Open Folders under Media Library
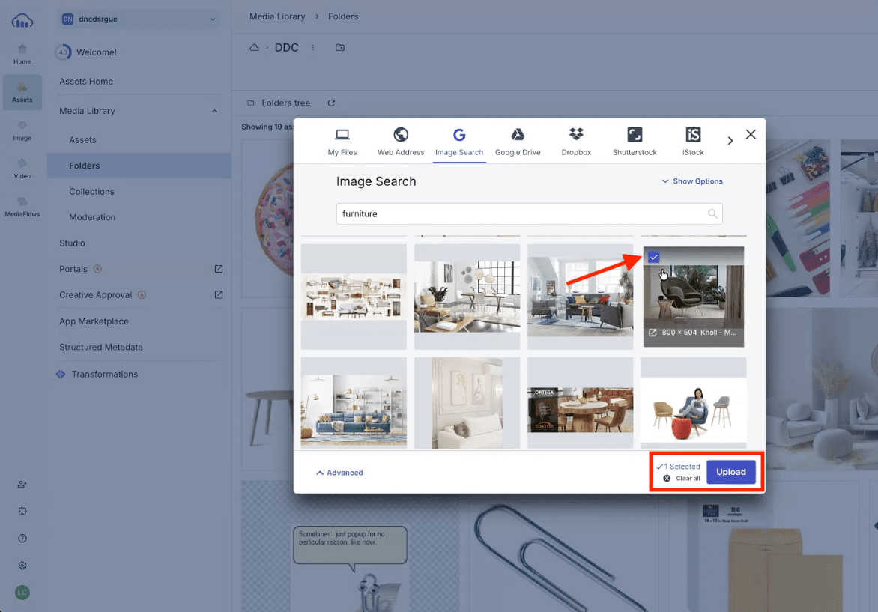The height and width of the screenshot is (612, 878). [139, 166]
